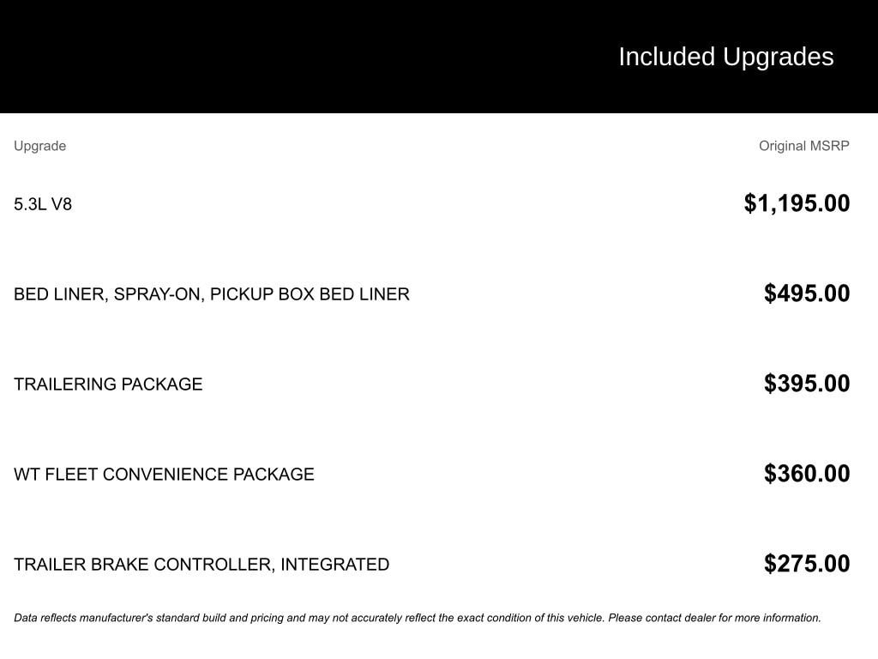The image size is (878, 659).
Task: Click the word 'Upgrades' in the banner title
Action: (778, 57)
